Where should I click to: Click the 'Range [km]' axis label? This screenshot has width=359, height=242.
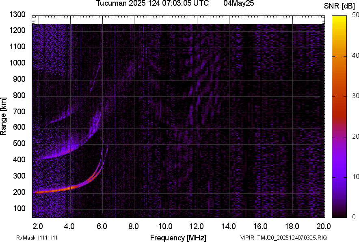3,116
